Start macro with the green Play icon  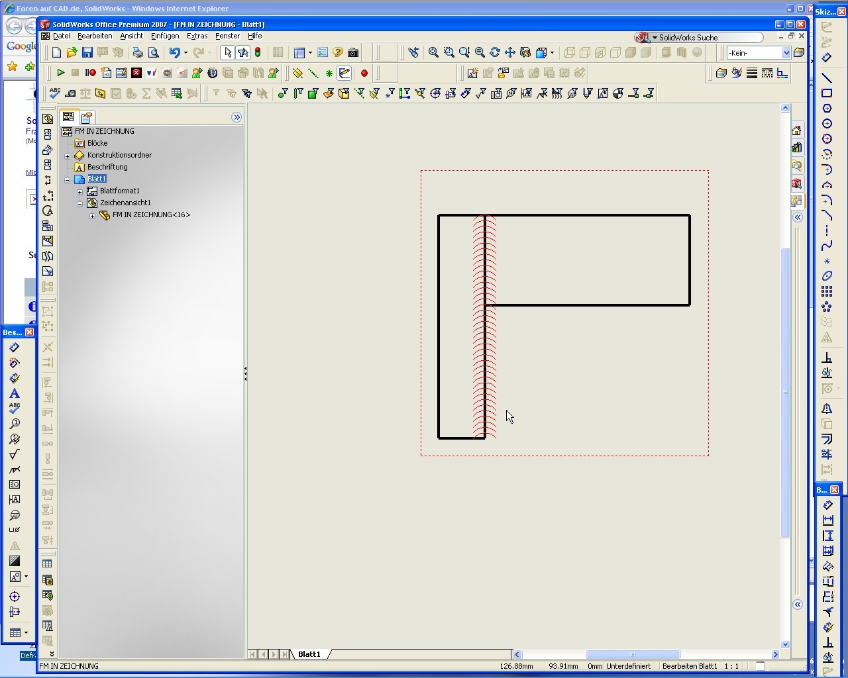click(x=60, y=73)
